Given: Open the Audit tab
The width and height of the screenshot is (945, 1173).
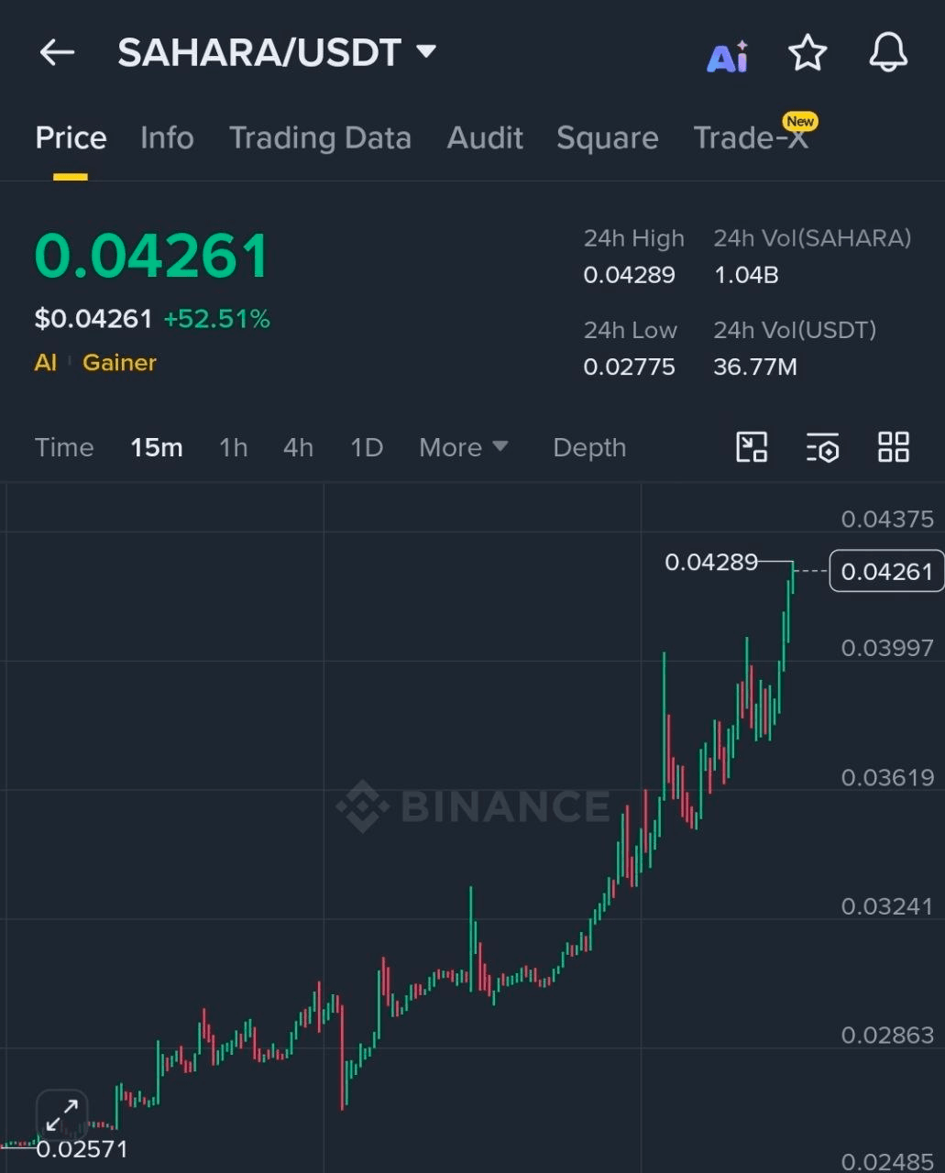Looking at the screenshot, I should coord(485,138).
